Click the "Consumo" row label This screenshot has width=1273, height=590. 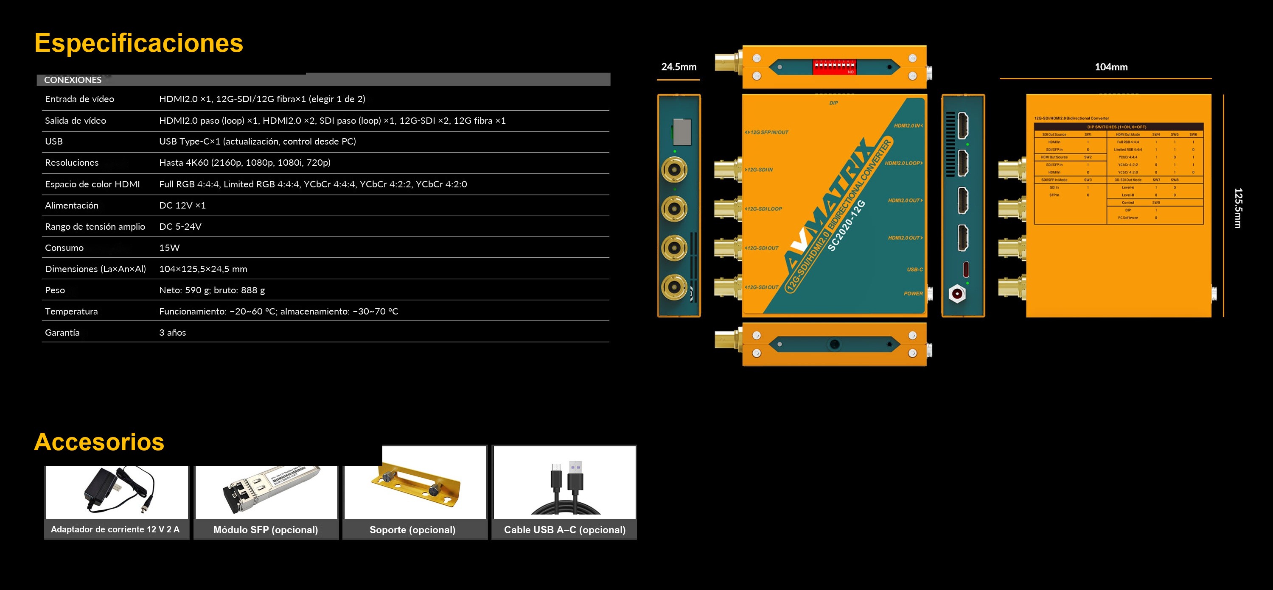tap(64, 248)
